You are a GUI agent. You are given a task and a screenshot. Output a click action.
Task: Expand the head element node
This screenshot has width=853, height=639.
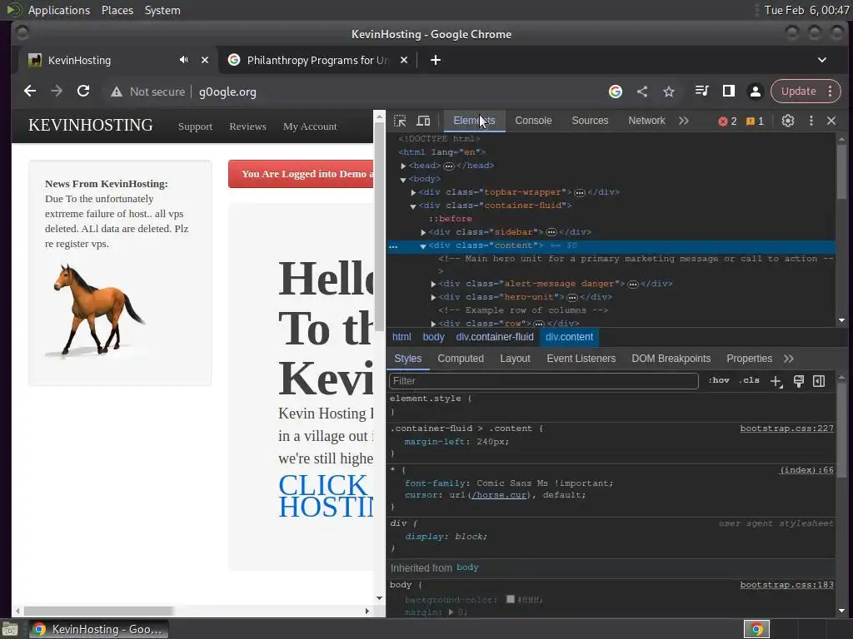[403, 166]
